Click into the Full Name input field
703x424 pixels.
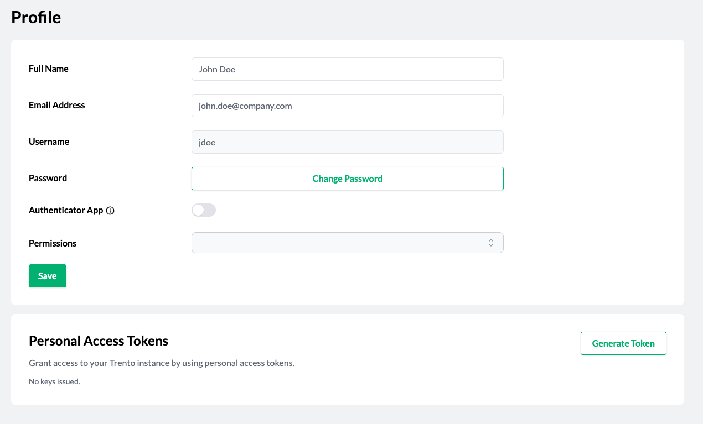[347, 69]
